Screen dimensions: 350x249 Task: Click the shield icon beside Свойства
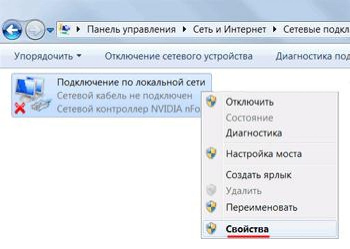pyautogui.click(x=212, y=229)
